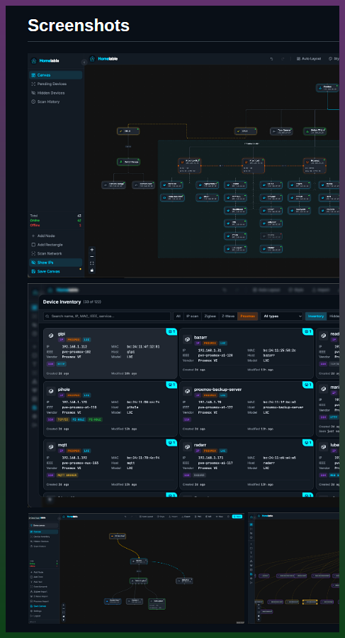Image resolution: width=345 pixels, height=638 pixels.
Task: Click the lock icon in canvas controls
Action: click(x=92, y=270)
